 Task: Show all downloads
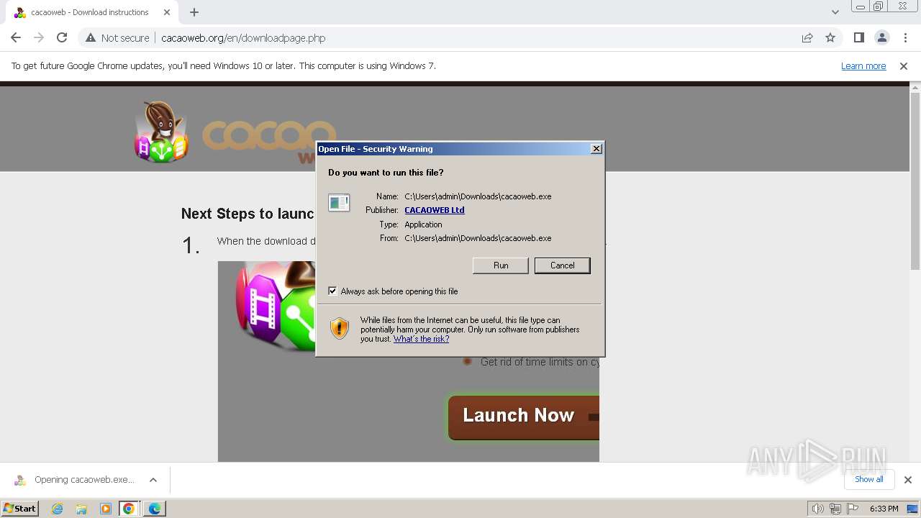pos(868,479)
